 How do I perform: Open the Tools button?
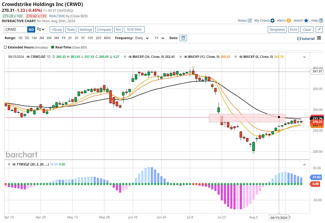click(x=71, y=29)
